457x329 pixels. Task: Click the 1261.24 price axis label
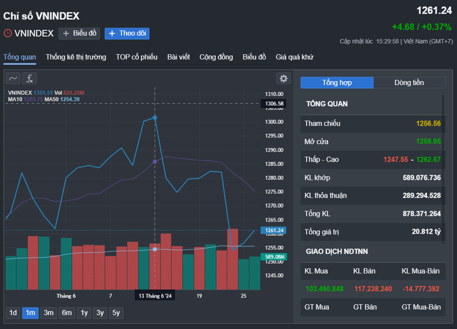274,230
